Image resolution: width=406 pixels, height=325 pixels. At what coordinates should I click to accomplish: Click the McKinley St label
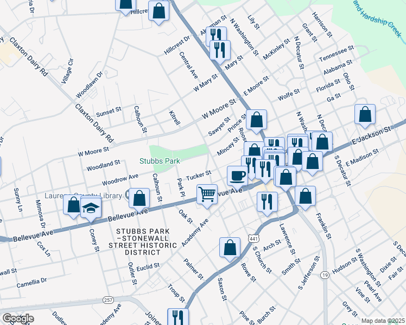pyautogui.click(x=276, y=49)
